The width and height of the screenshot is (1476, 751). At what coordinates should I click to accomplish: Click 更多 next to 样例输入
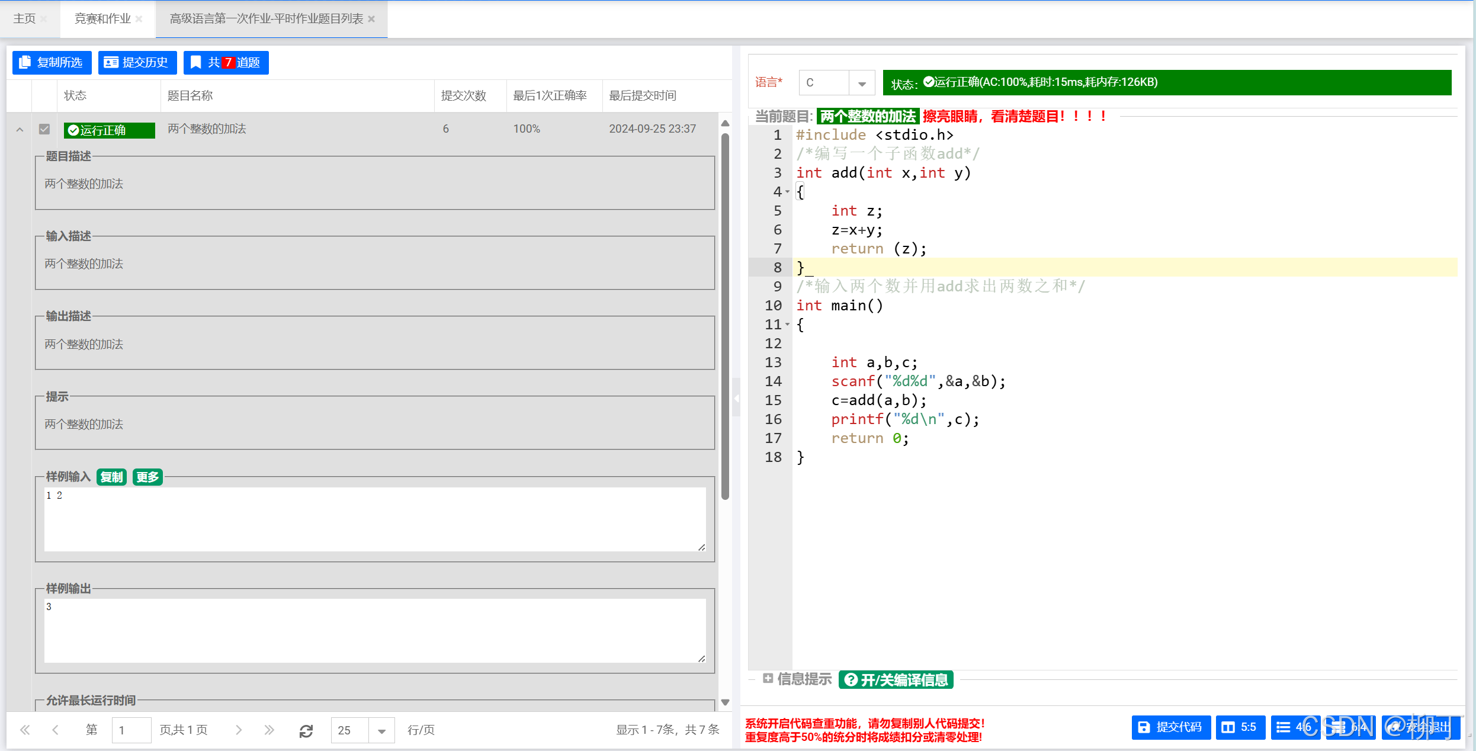147,477
